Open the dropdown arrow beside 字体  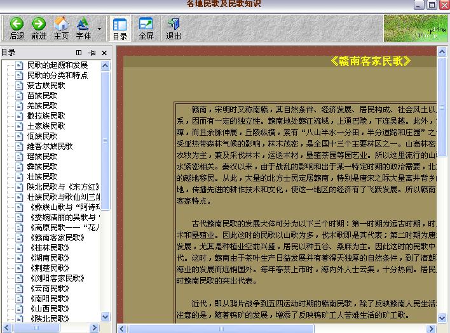(x=100, y=29)
